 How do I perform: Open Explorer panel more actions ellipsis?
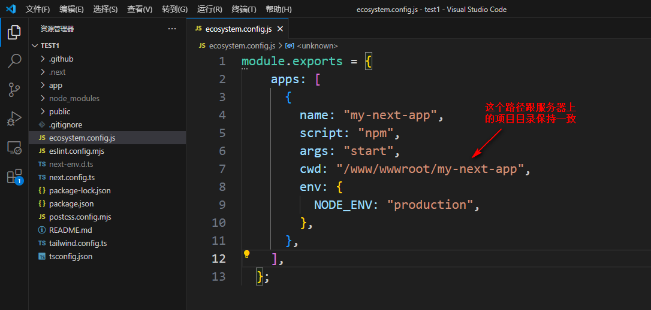(172, 29)
